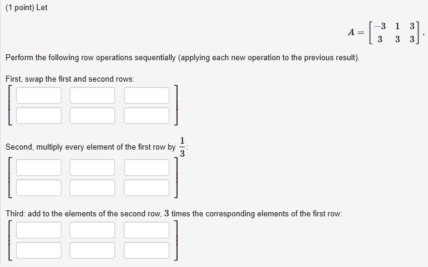Image resolution: width=428 pixels, height=267 pixels.
Task: Select row 1 column 2 box of third matrix
Action: [92, 230]
